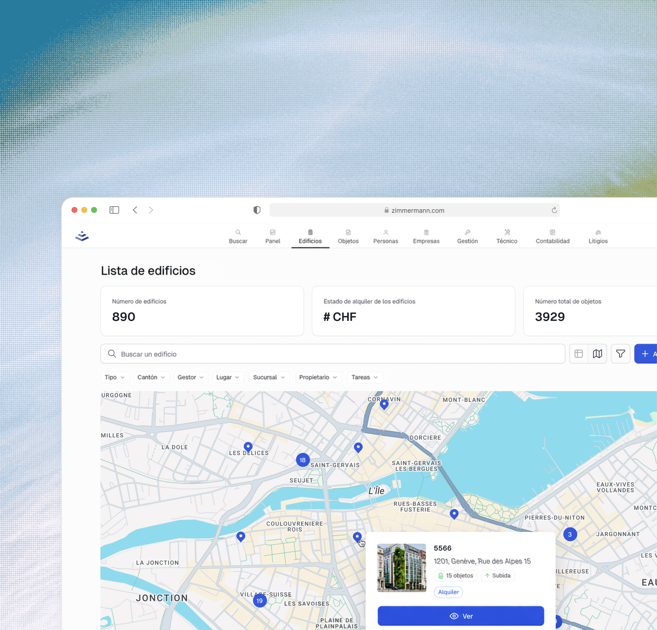Click the blue add button with plus
657x630 pixels.
tap(646, 354)
